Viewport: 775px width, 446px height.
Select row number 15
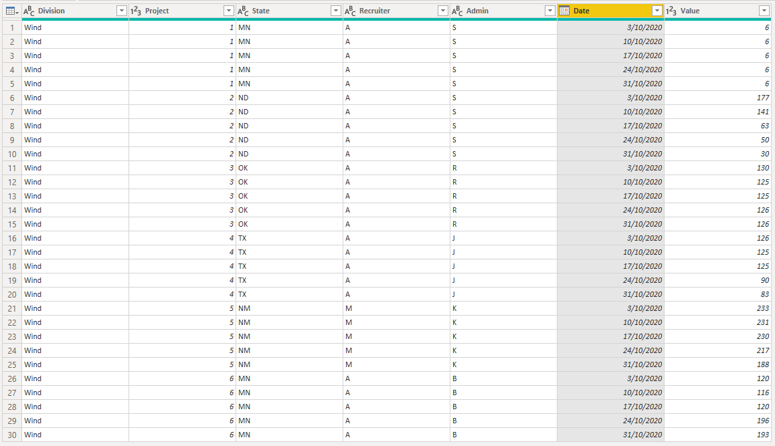12,224
